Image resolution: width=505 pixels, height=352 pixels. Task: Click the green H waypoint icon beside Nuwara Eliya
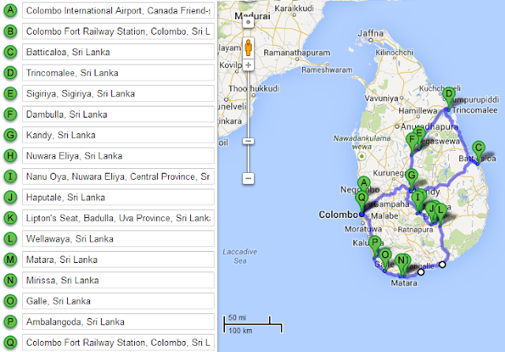[x=10, y=155]
